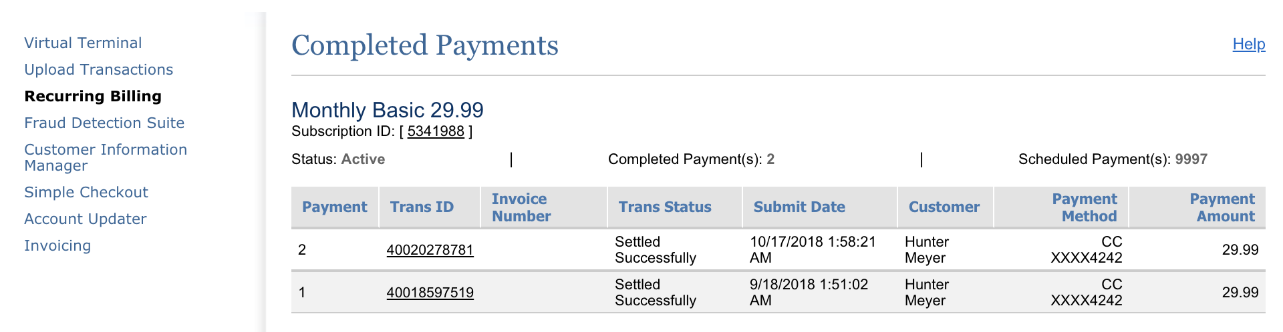Image resolution: width=1283 pixels, height=332 pixels.
Task: Sort by Payment column header
Action: (x=334, y=207)
